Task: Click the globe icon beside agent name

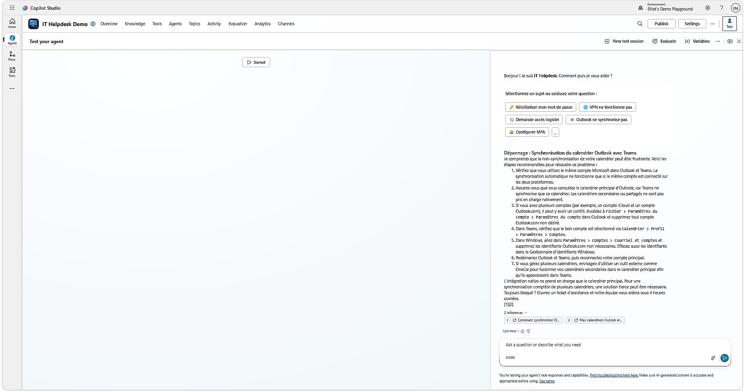Action: [x=93, y=24]
